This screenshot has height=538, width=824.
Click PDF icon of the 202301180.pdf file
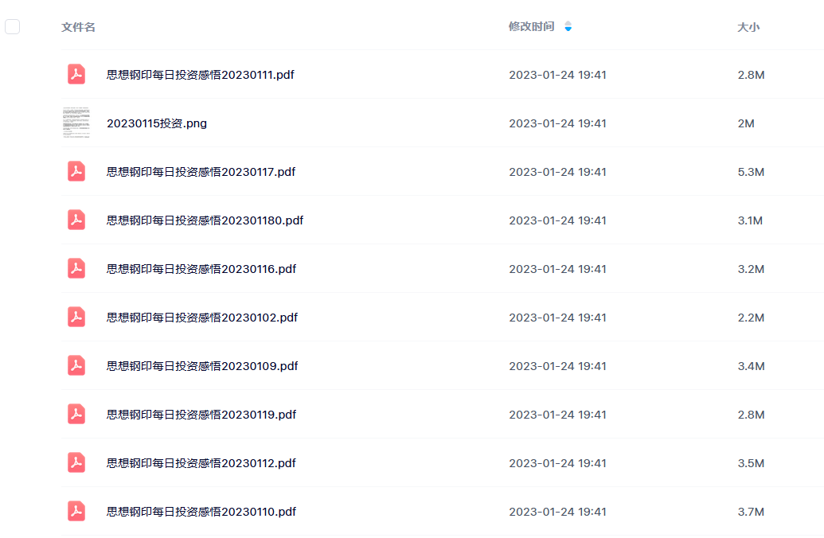pos(76,220)
